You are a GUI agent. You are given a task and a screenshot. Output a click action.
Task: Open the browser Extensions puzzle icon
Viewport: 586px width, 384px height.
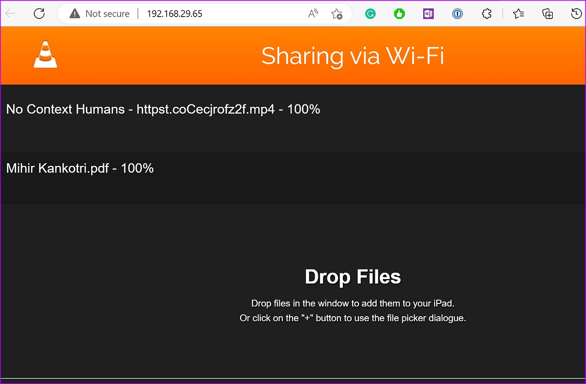[486, 14]
